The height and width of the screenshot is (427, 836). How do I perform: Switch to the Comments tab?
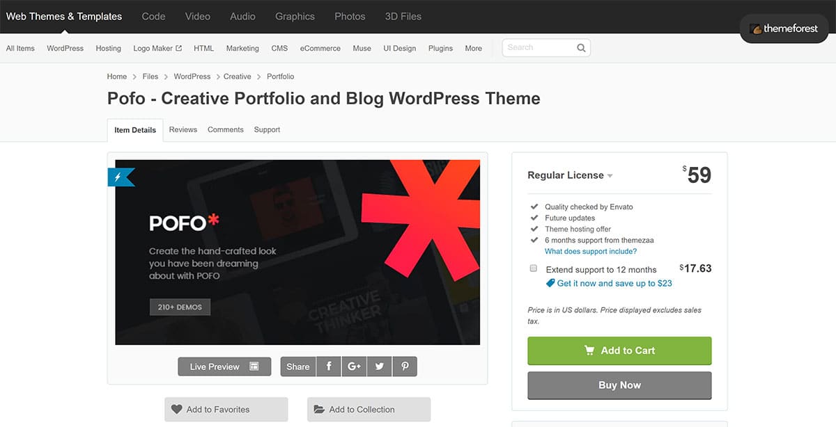[x=226, y=129]
